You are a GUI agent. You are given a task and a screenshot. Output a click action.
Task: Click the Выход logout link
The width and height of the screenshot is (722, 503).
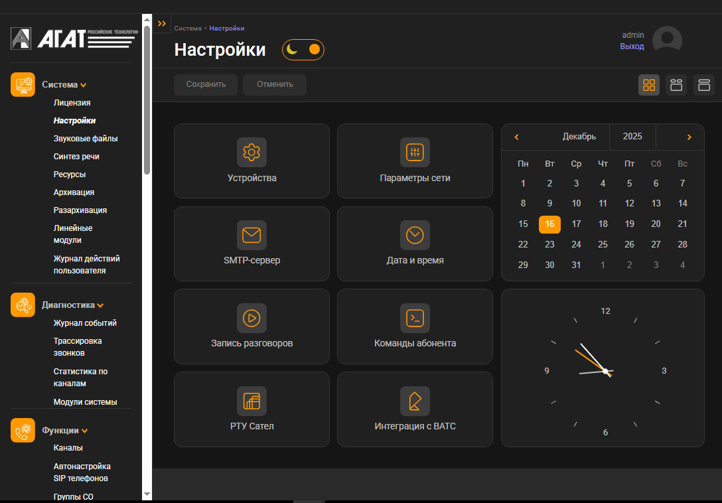[x=632, y=46]
